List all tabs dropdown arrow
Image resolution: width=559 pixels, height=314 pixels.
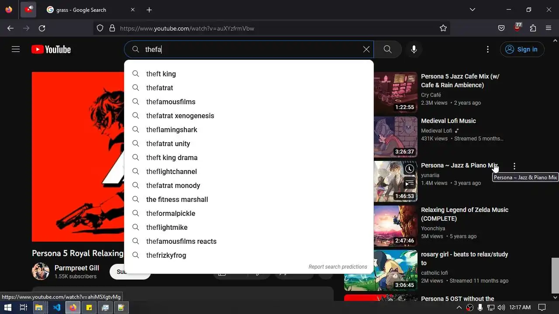point(472,10)
